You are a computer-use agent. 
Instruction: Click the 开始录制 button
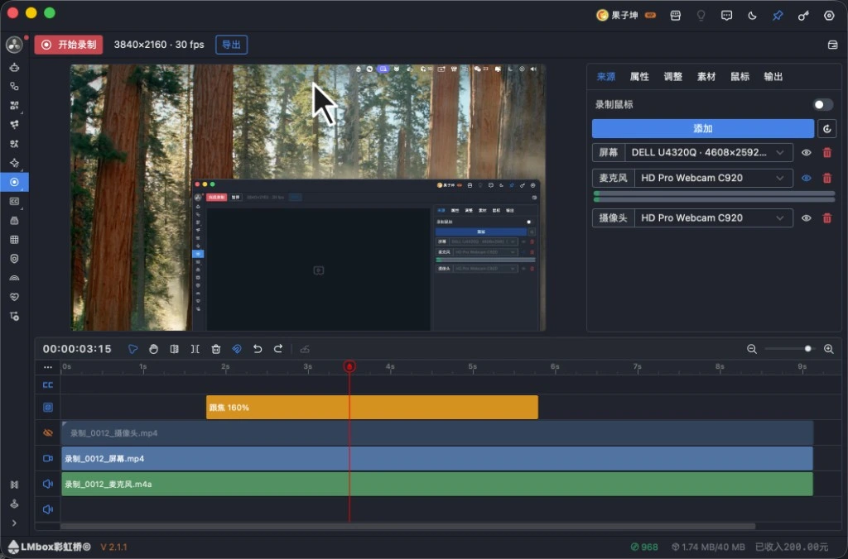(69, 45)
